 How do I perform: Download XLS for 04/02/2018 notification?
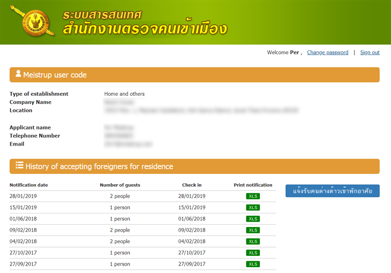tap(253, 241)
